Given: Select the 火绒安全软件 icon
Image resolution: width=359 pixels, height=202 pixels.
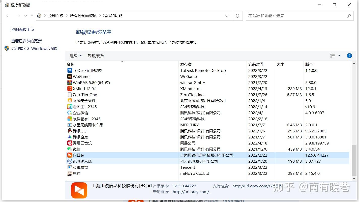Looking at the screenshot, I should [70, 101].
